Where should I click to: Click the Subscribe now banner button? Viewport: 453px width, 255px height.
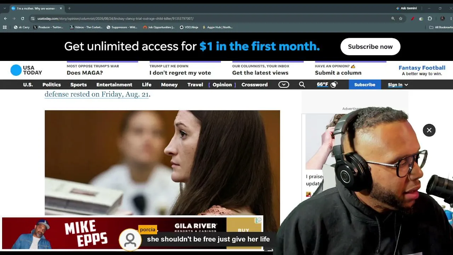(x=370, y=47)
